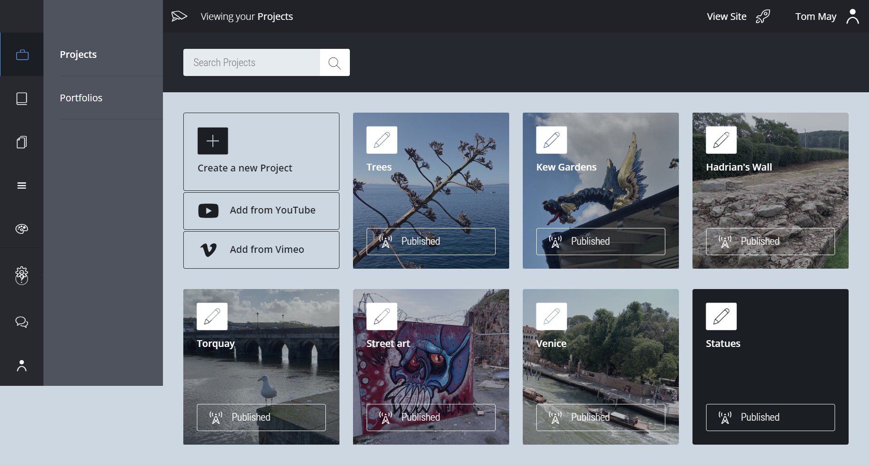Click the account person icon at sidebar bottom
Screen dimensions: 869x465
click(x=21, y=365)
